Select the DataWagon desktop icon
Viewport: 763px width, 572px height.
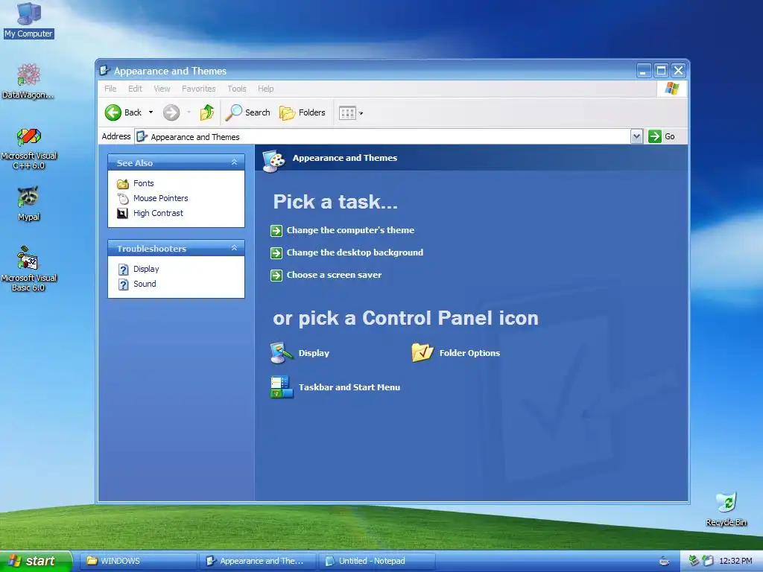point(28,81)
